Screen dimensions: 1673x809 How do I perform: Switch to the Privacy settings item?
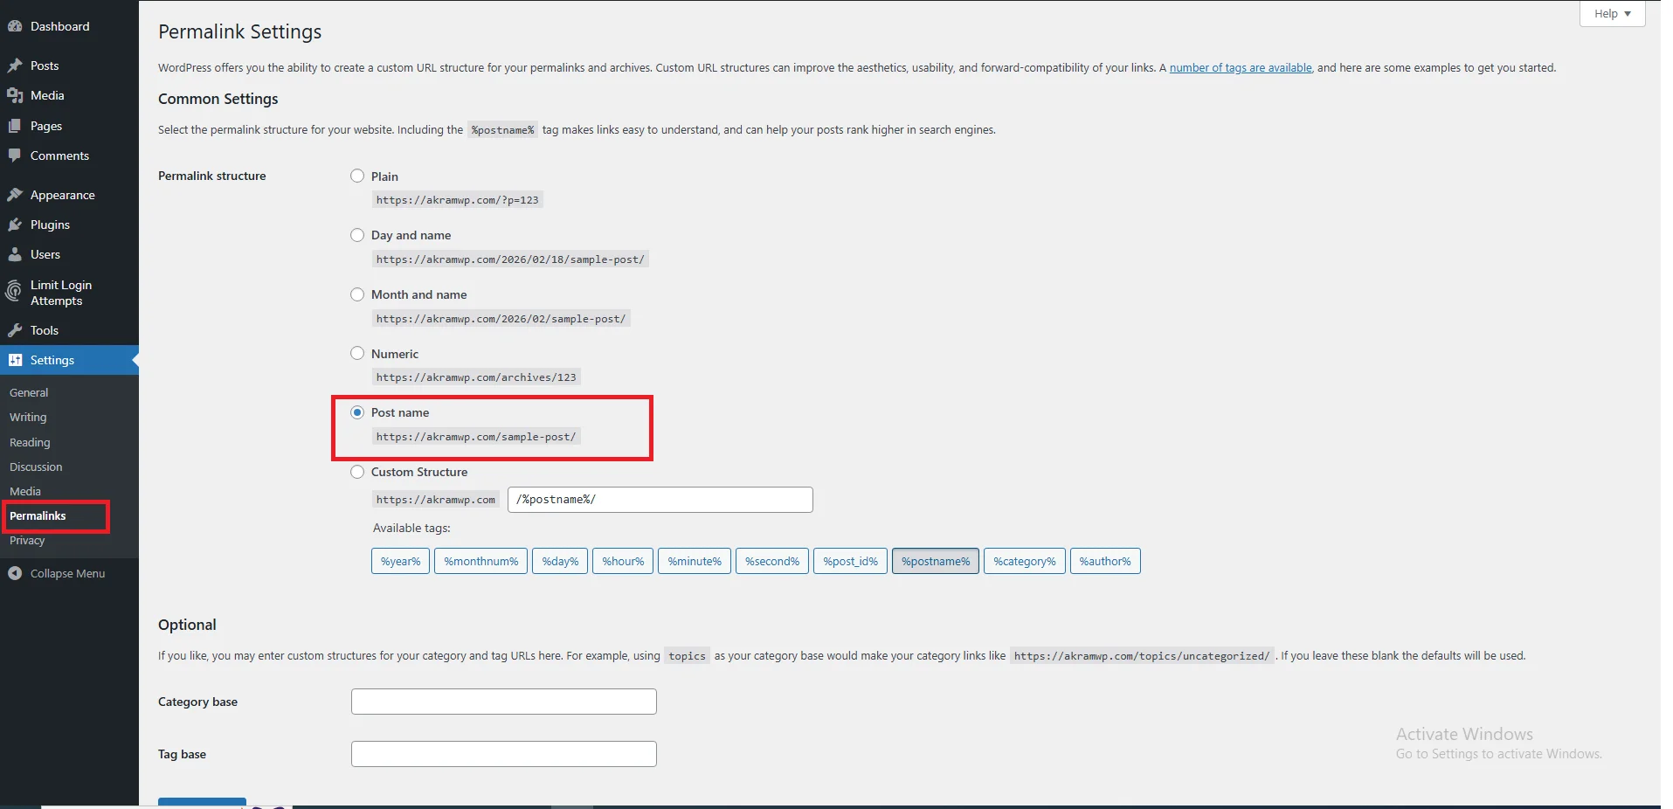(x=27, y=540)
